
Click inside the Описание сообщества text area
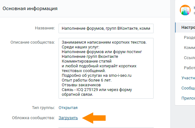106,68
